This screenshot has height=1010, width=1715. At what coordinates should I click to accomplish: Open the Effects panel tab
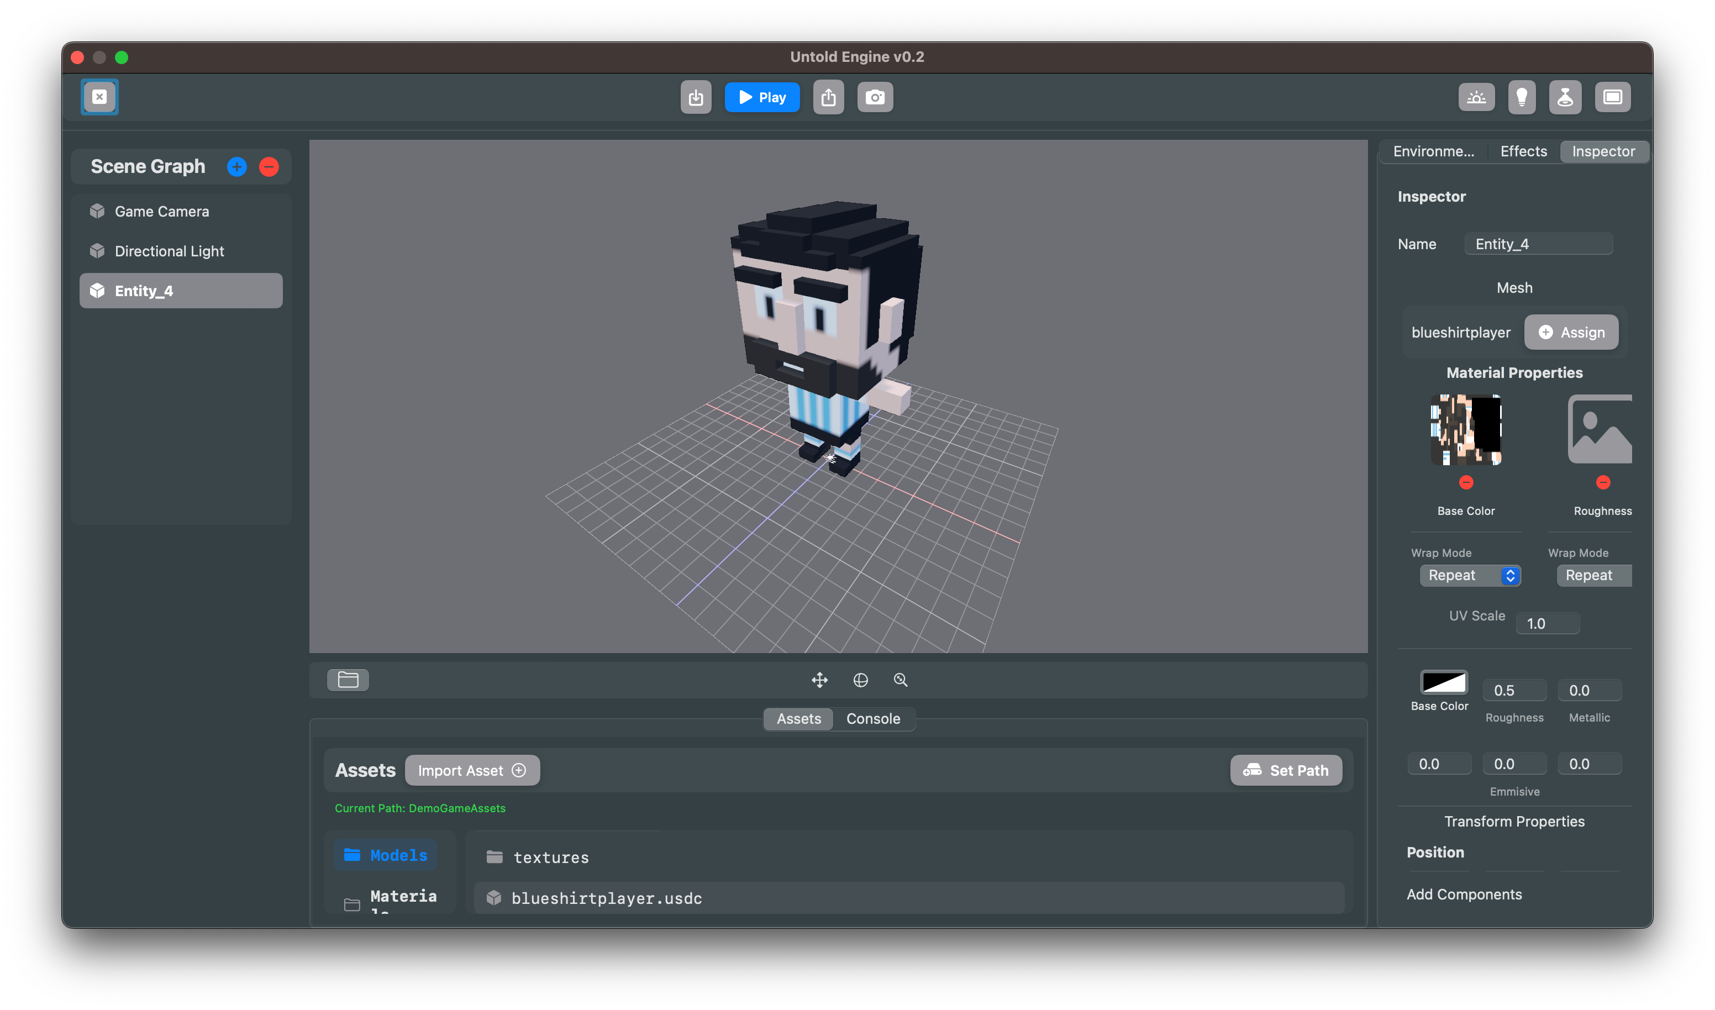tap(1523, 151)
